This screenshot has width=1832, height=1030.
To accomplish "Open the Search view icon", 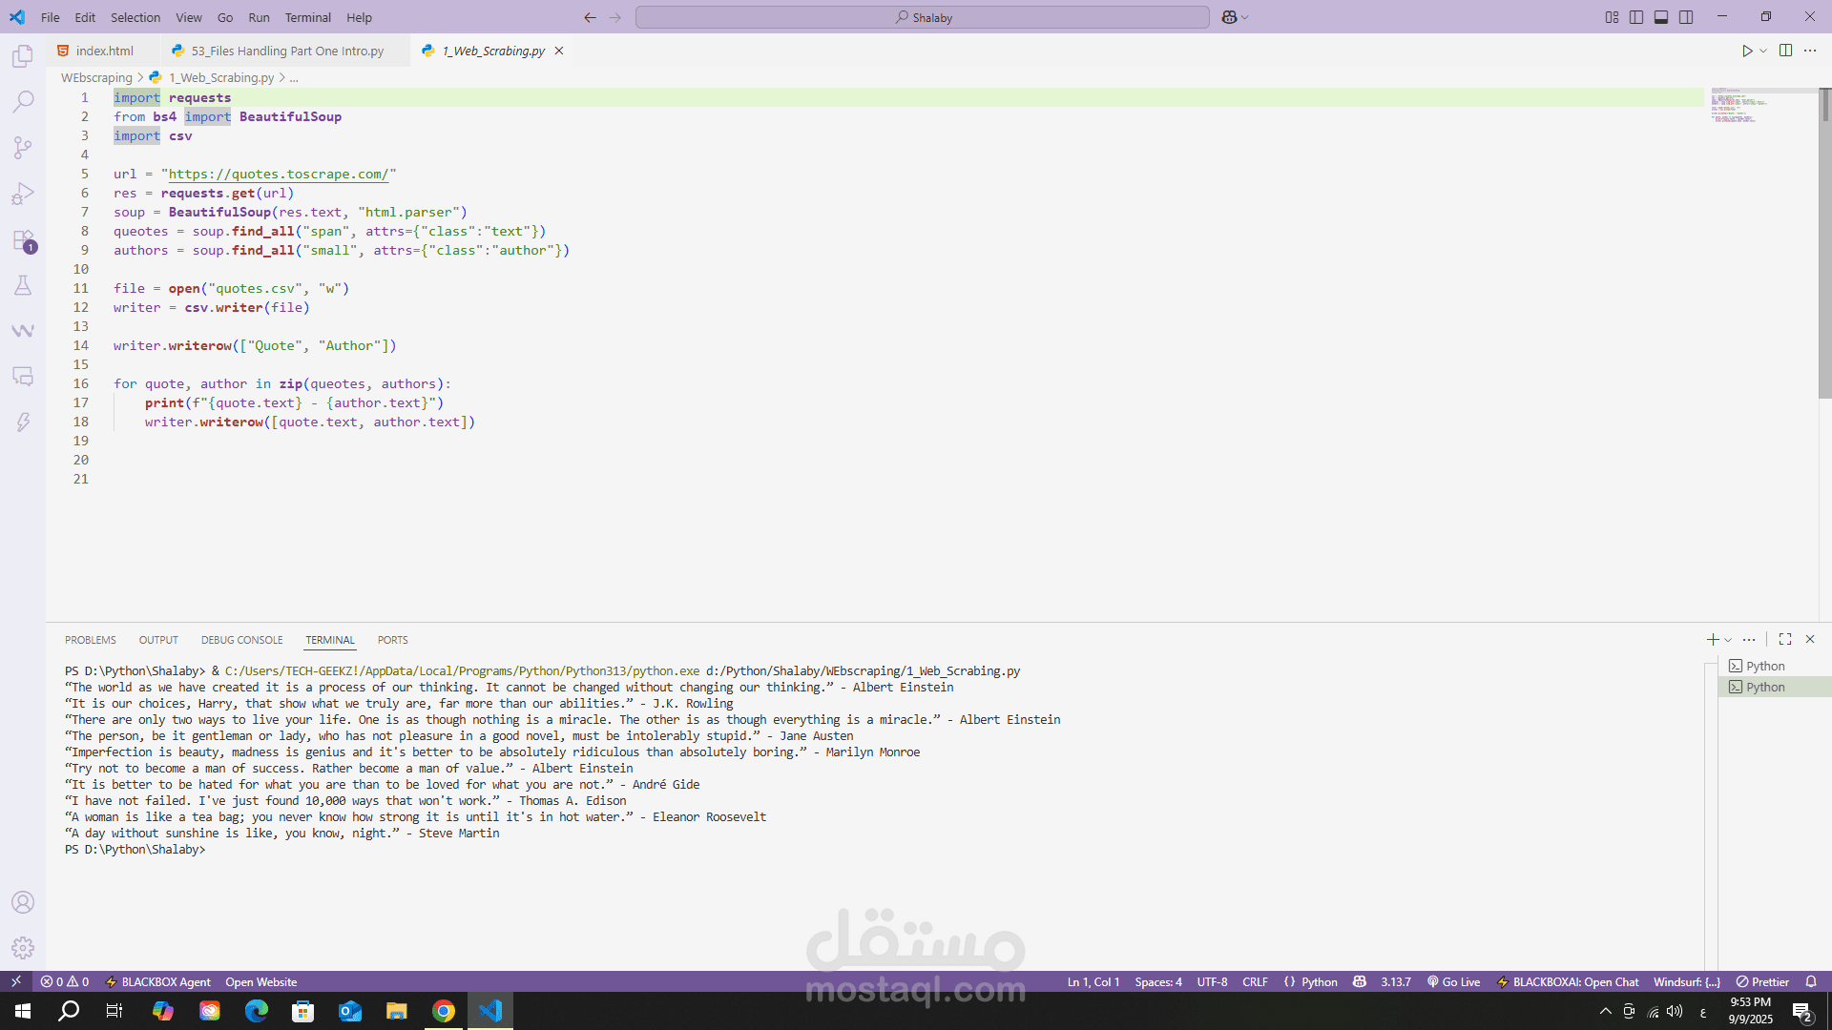I will 23,101.
